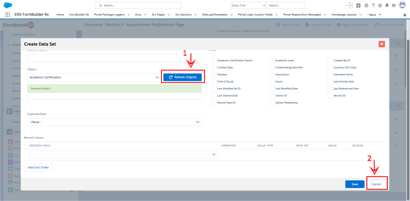
Task: Tick the Currency ISO Code checkbox
Action: pyautogui.click(x=330, y=67)
